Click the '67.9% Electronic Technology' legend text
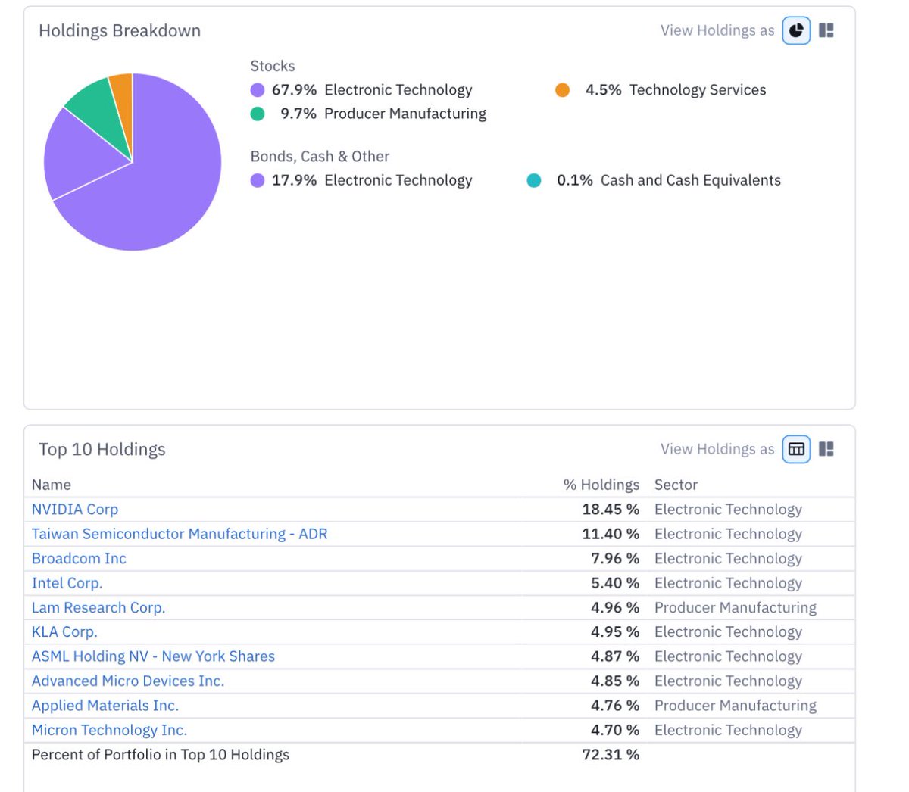Image resolution: width=909 pixels, height=792 pixels. click(372, 90)
